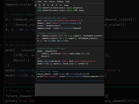
Task: Click the future_demand = model.predict line
Action: tap(63, 74)
